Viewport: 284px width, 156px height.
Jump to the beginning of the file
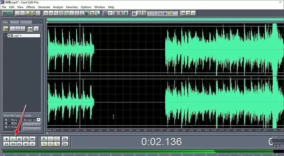coord(6,144)
